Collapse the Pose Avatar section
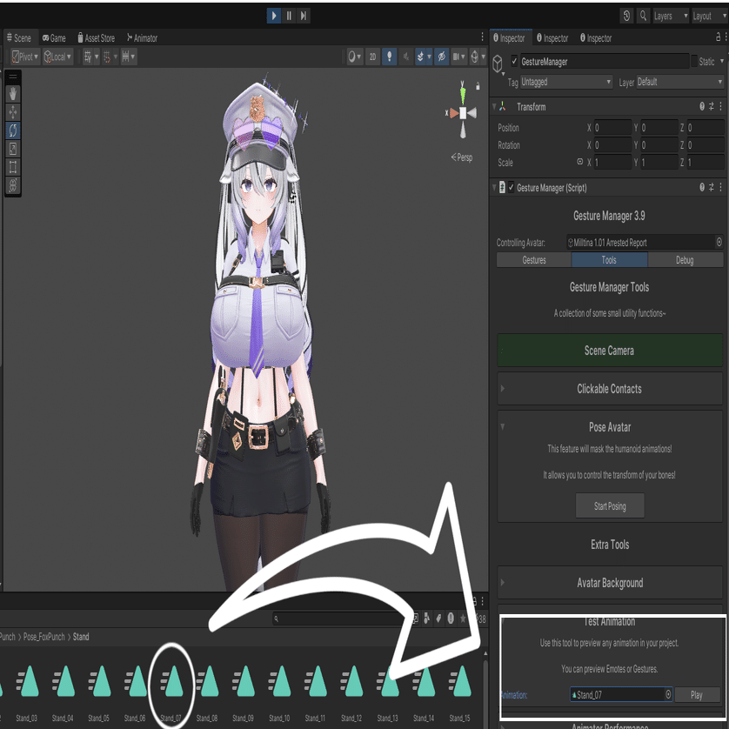 tap(503, 426)
